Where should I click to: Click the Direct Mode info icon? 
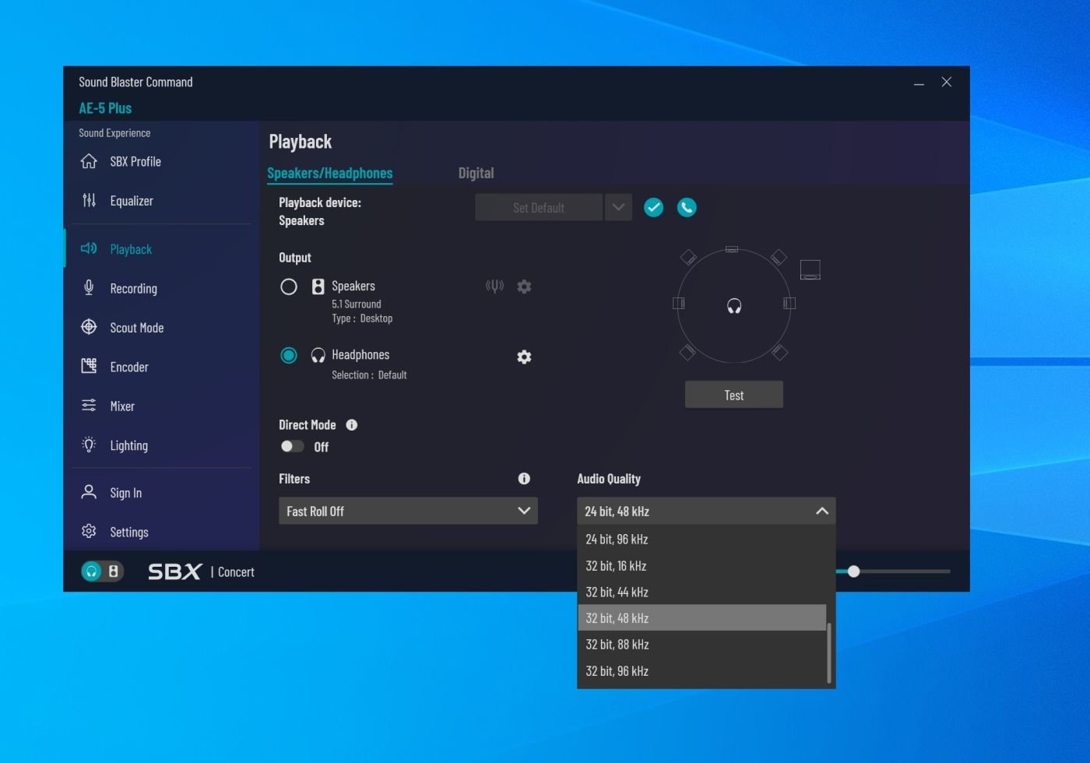[352, 424]
